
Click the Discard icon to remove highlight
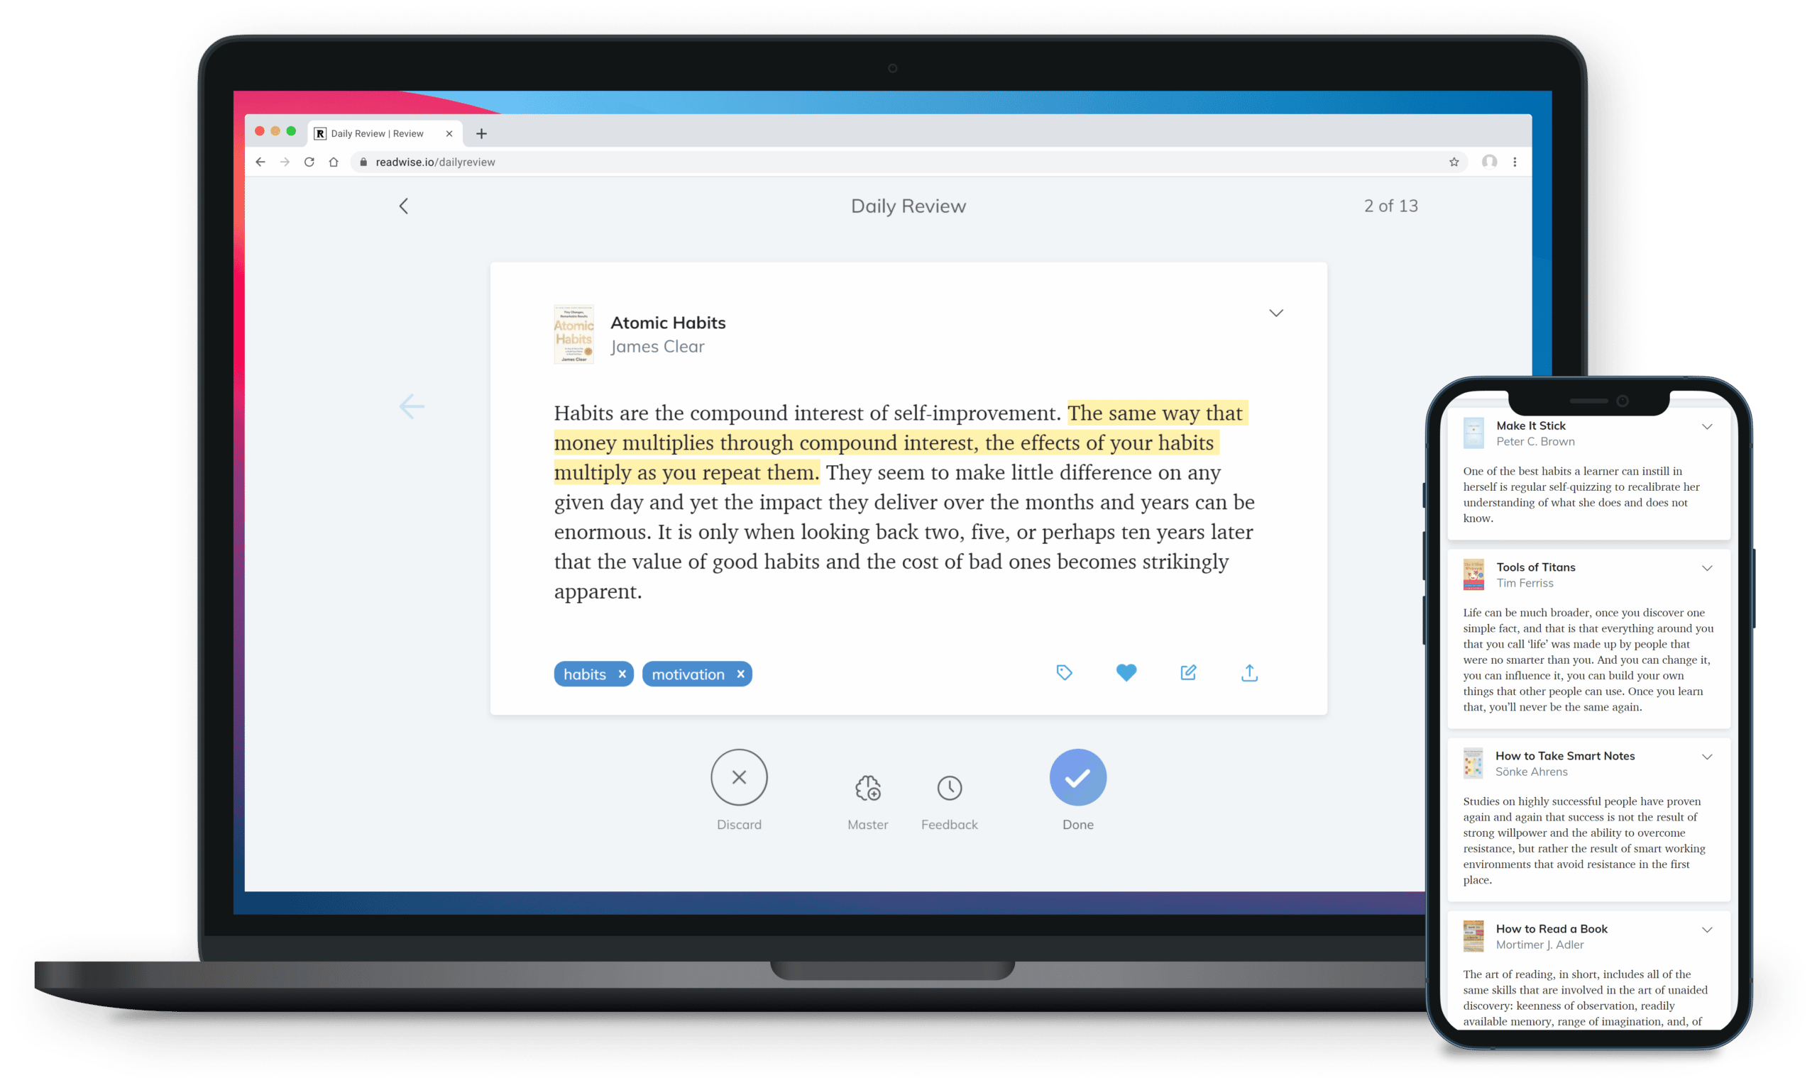pyautogui.click(x=738, y=777)
